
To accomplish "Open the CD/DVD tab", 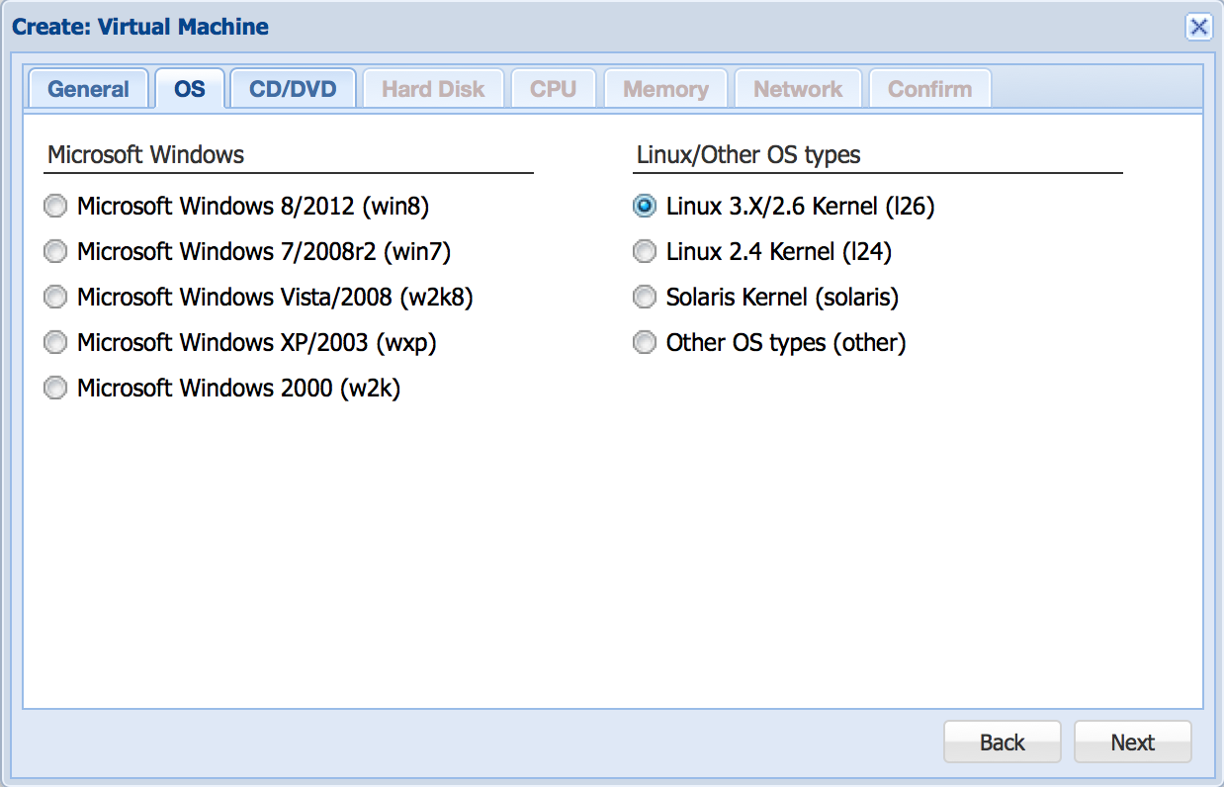I will pyautogui.click(x=293, y=89).
